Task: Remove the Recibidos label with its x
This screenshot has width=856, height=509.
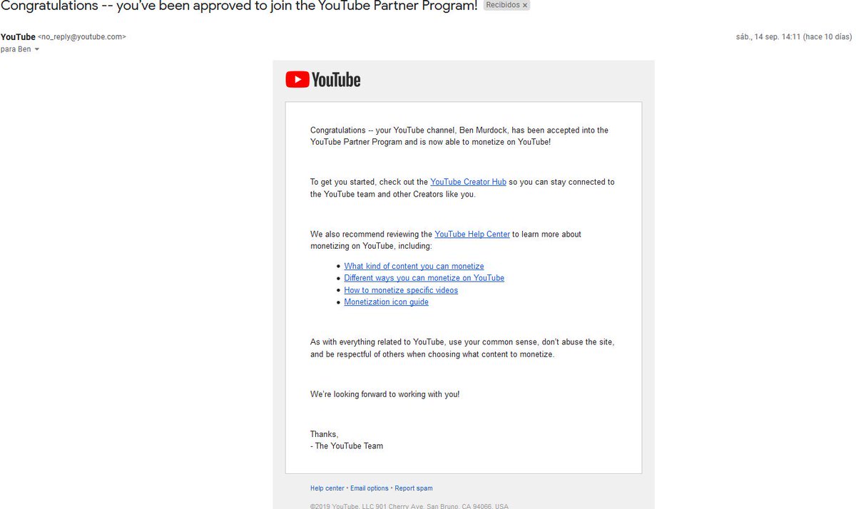Action: (525, 5)
